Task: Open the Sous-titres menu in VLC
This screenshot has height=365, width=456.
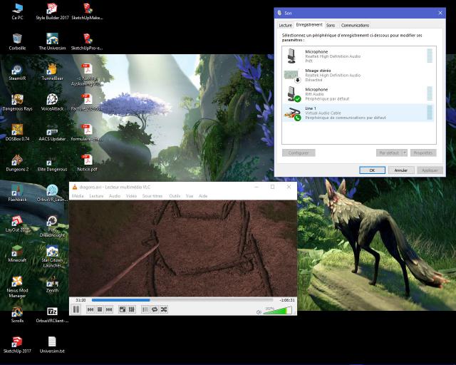Action: click(x=152, y=196)
